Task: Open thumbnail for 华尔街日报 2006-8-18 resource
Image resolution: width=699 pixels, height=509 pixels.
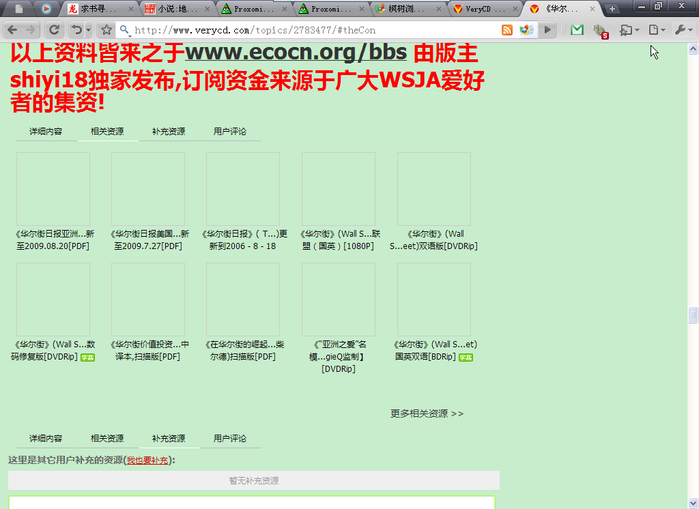Action: pos(243,189)
